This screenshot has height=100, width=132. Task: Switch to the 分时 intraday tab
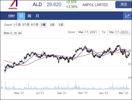coord(11,16)
